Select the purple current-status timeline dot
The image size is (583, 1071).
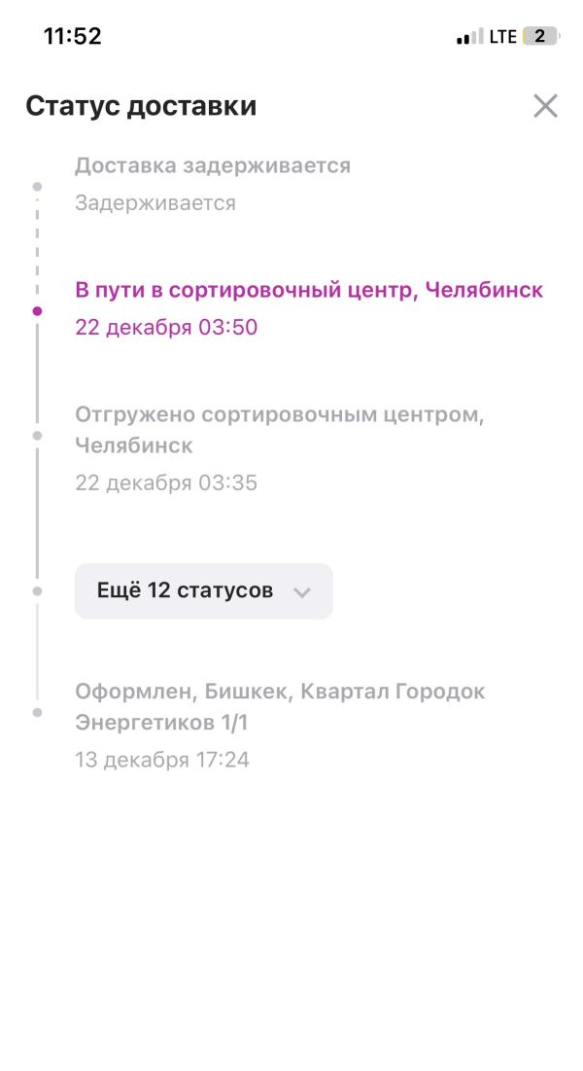(x=38, y=310)
